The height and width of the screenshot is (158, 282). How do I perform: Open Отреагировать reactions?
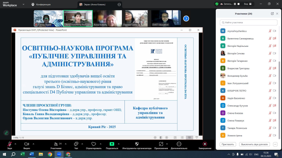(94, 144)
